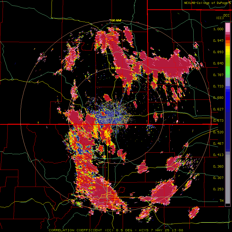Click the TH threshold label on legend
The width and height of the screenshot is (232, 232).
click(x=221, y=201)
